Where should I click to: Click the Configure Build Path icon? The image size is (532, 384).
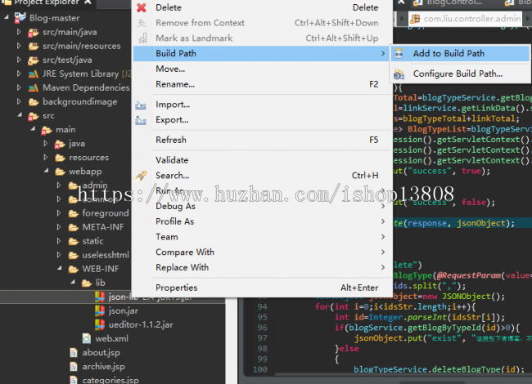click(x=399, y=74)
